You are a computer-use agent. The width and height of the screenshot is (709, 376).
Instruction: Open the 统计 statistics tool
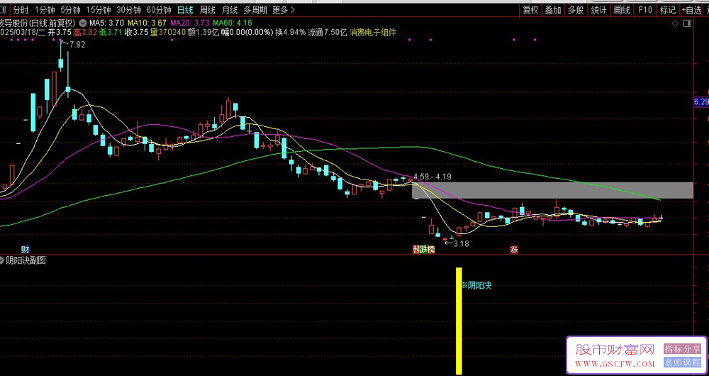(x=598, y=9)
